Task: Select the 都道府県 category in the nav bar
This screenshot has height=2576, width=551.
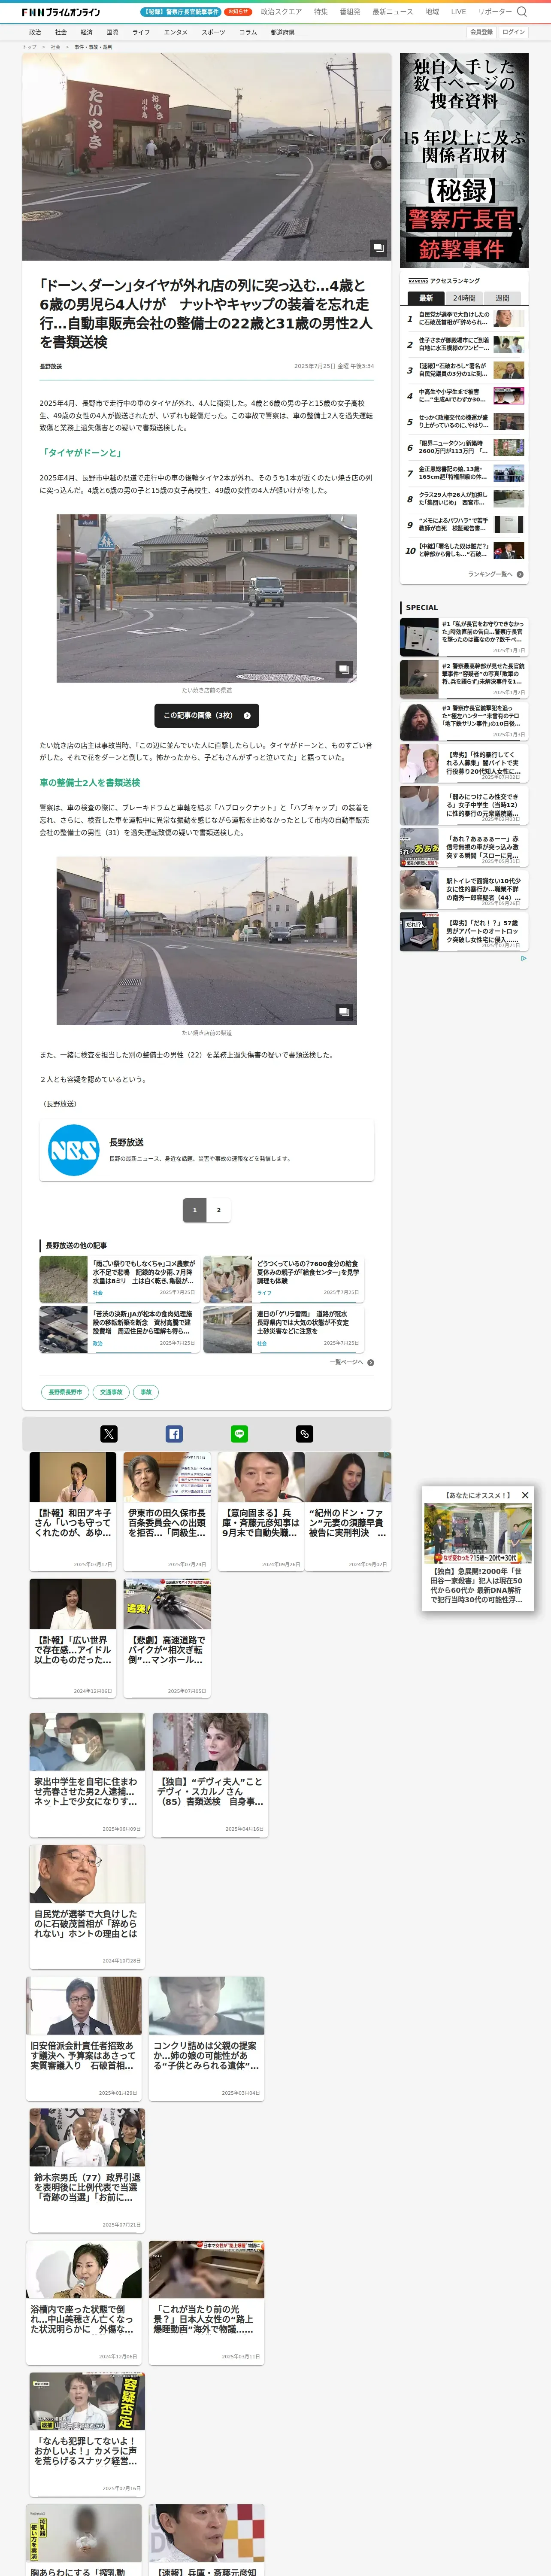Action: (x=282, y=32)
